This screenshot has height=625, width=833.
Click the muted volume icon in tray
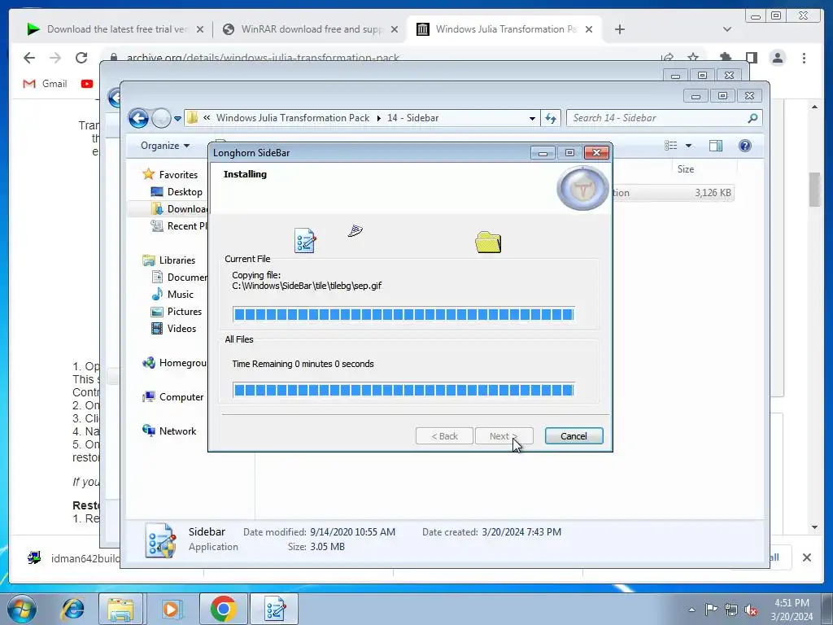point(751,610)
